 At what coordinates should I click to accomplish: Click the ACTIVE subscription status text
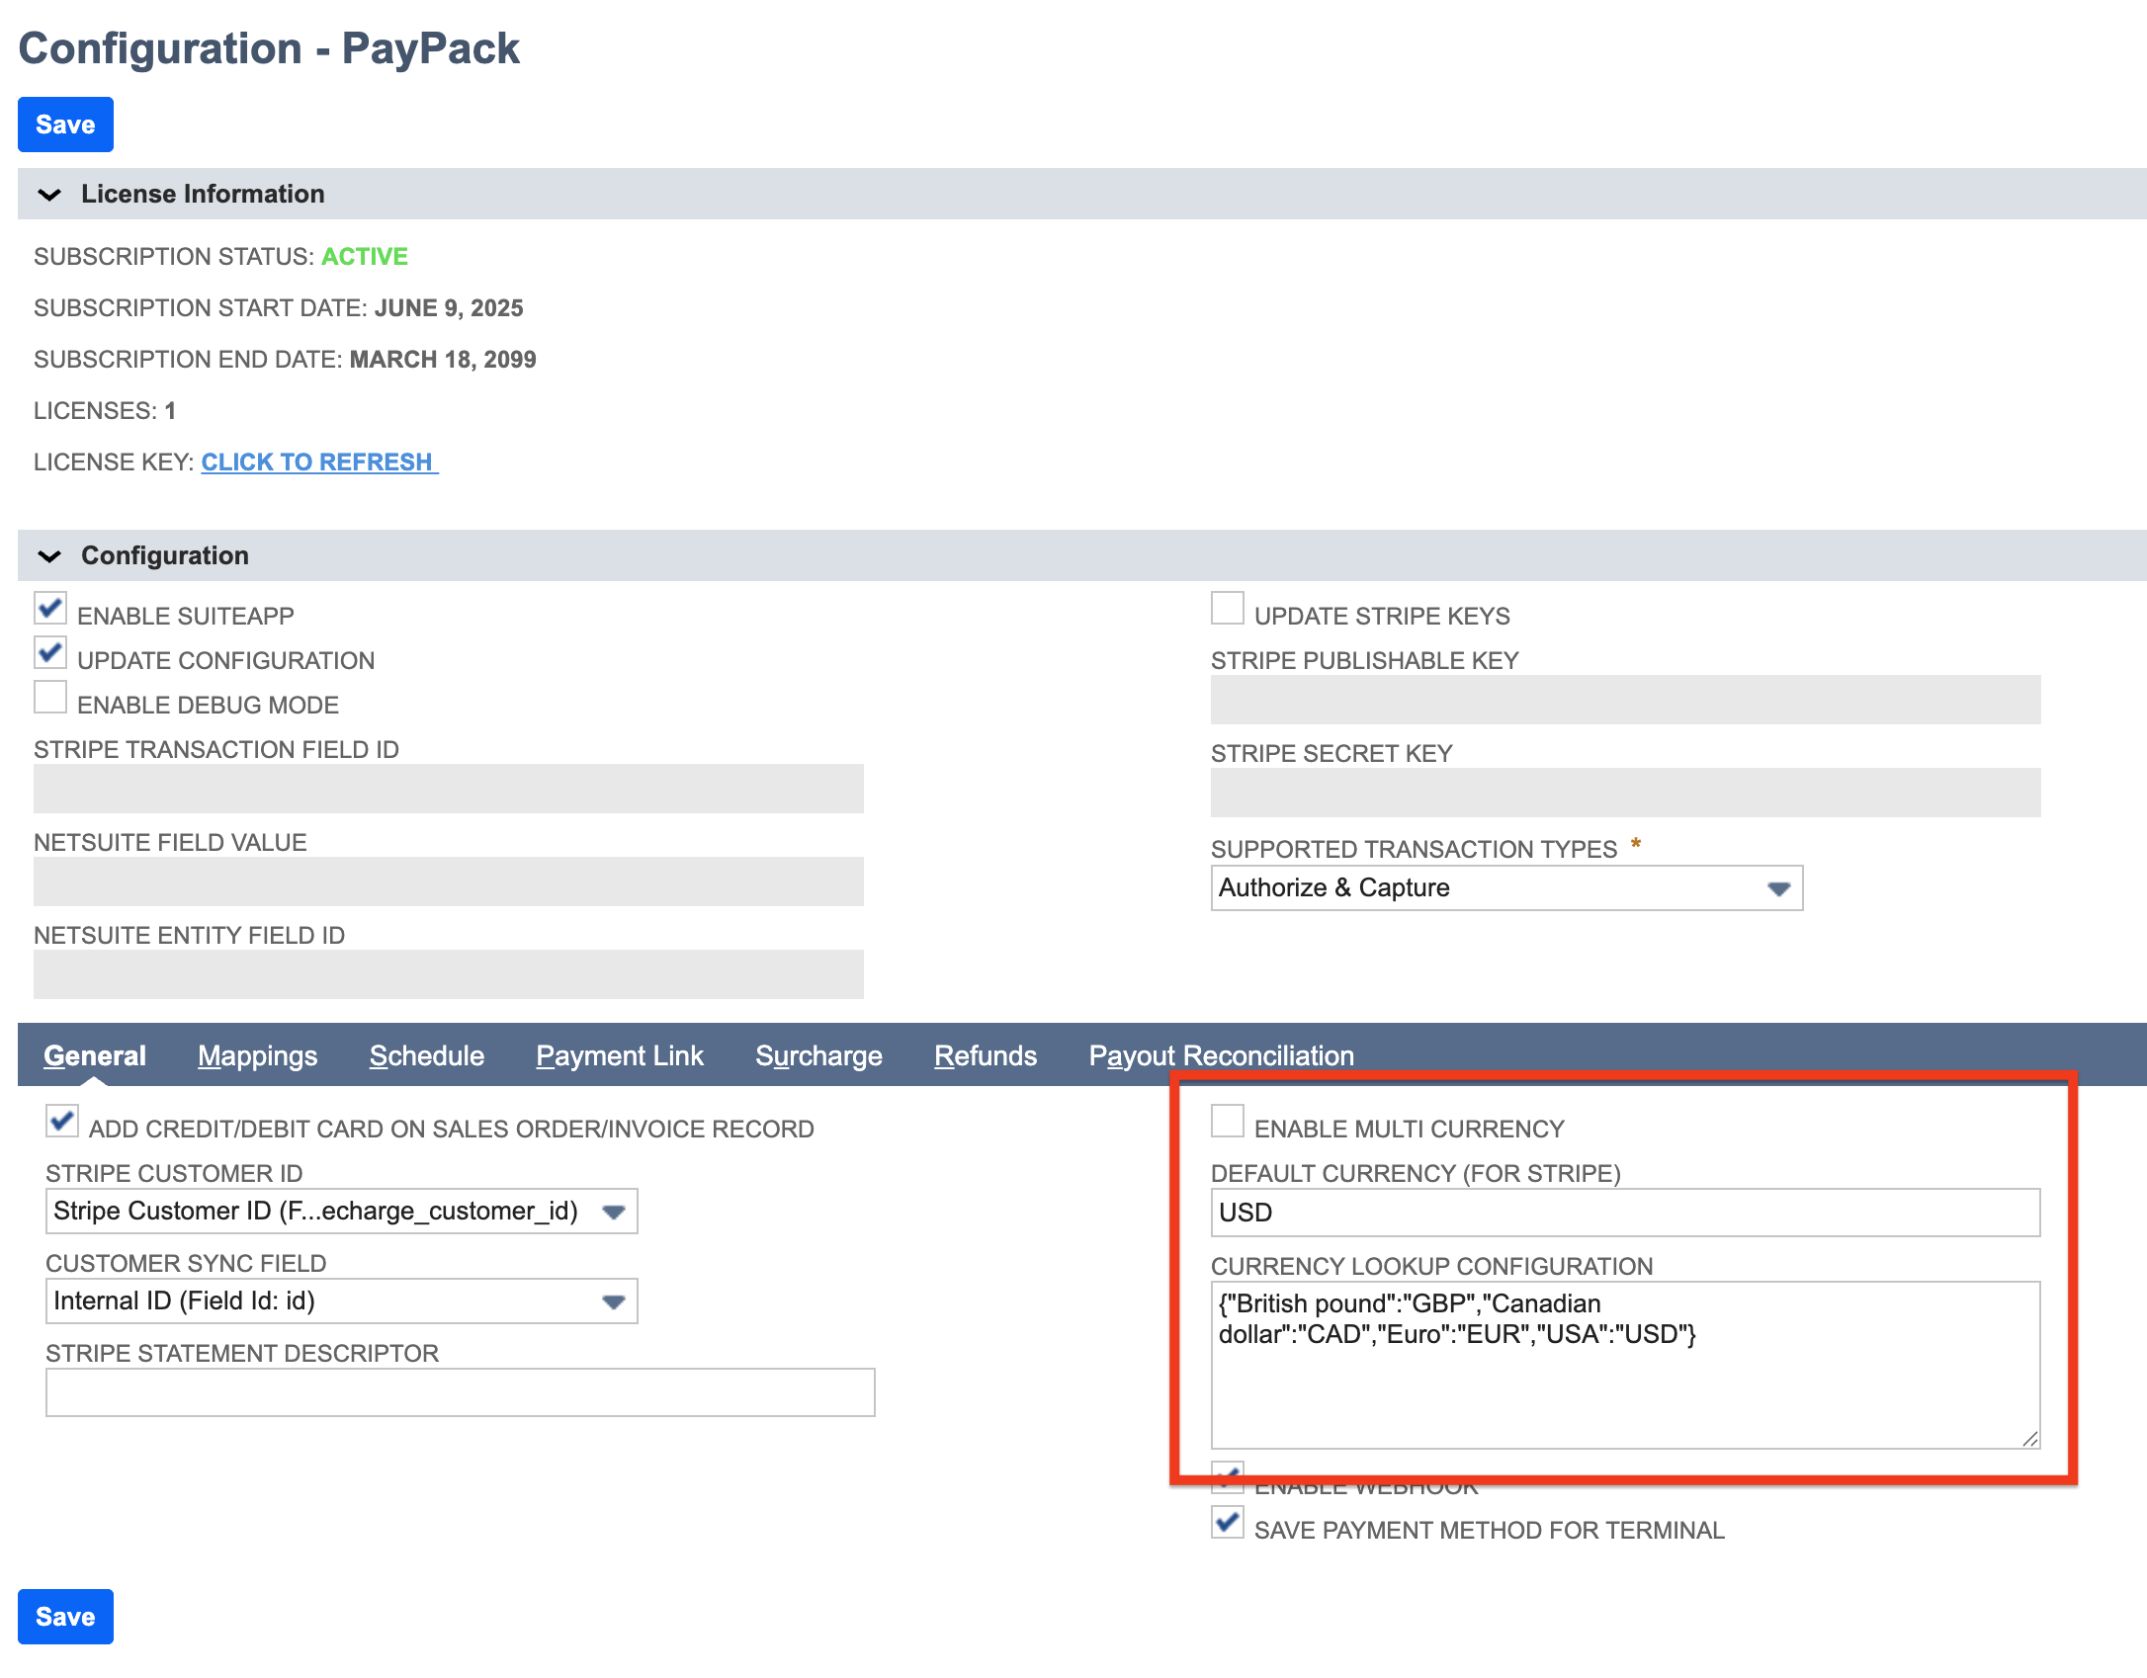pyautogui.click(x=365, y=256)
